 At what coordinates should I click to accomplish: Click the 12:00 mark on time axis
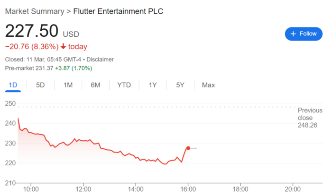[x=83, y=190]
